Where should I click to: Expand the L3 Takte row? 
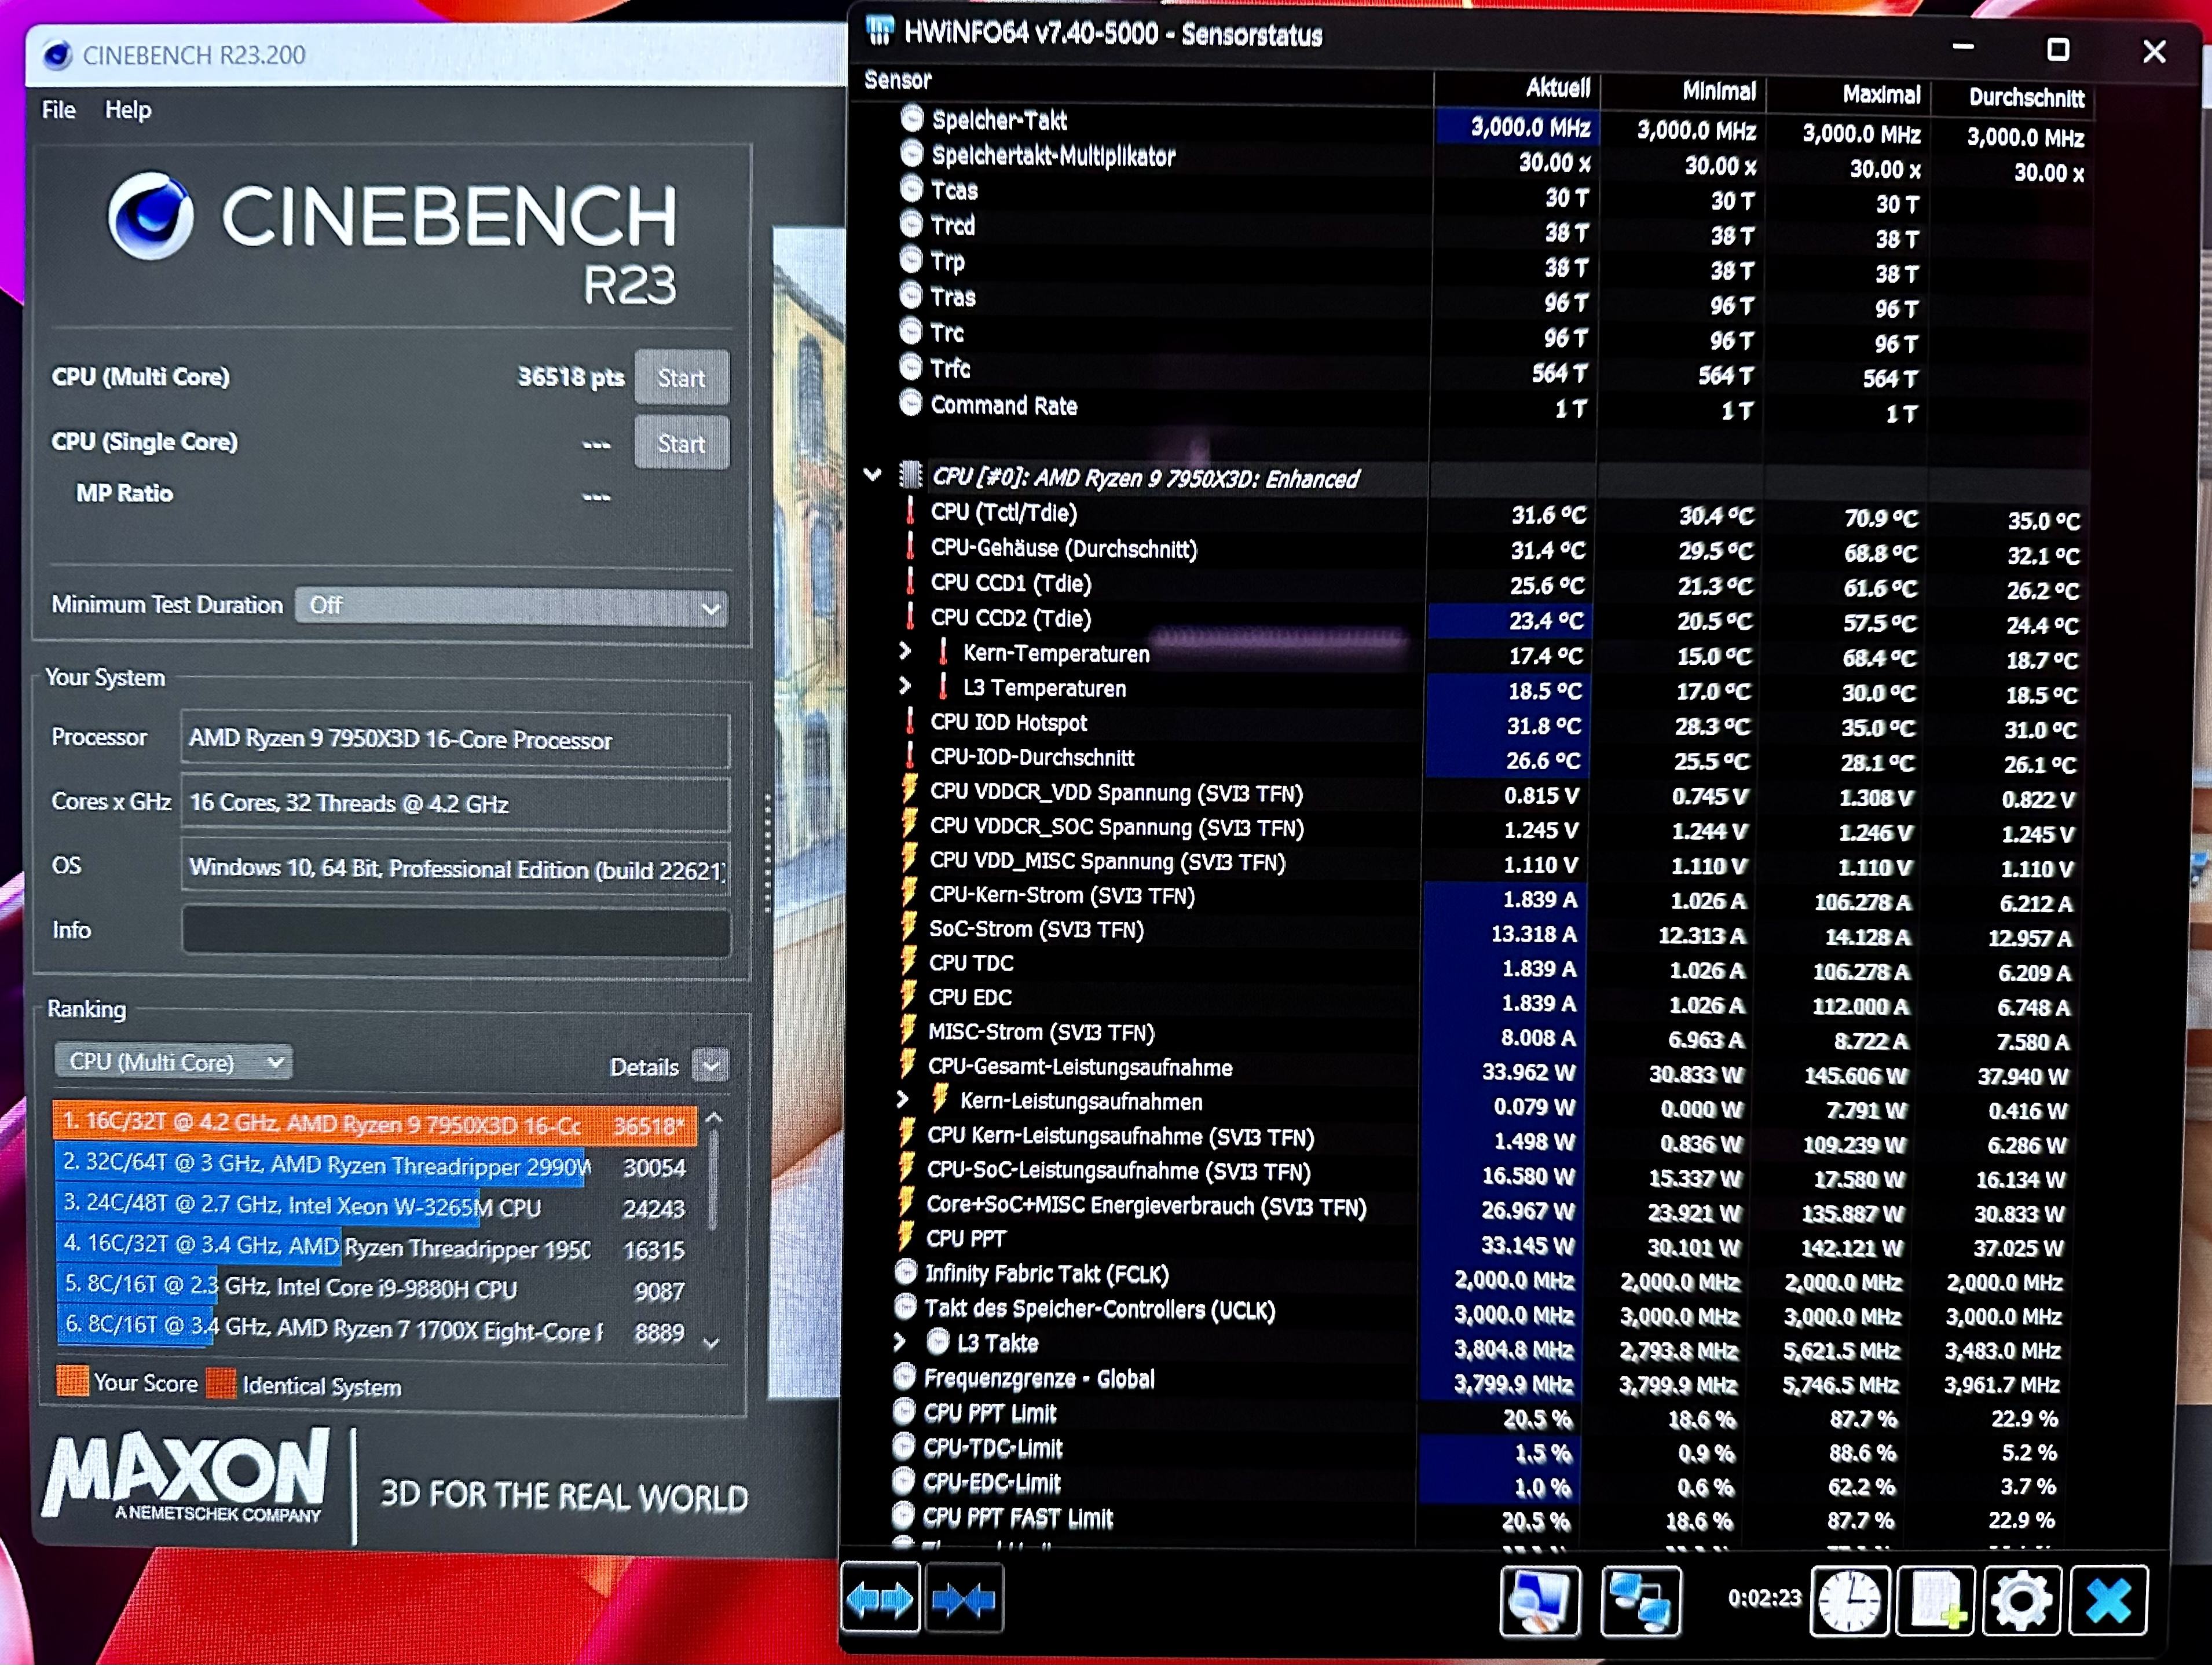pyautogui.click(x=899, y=1341)
